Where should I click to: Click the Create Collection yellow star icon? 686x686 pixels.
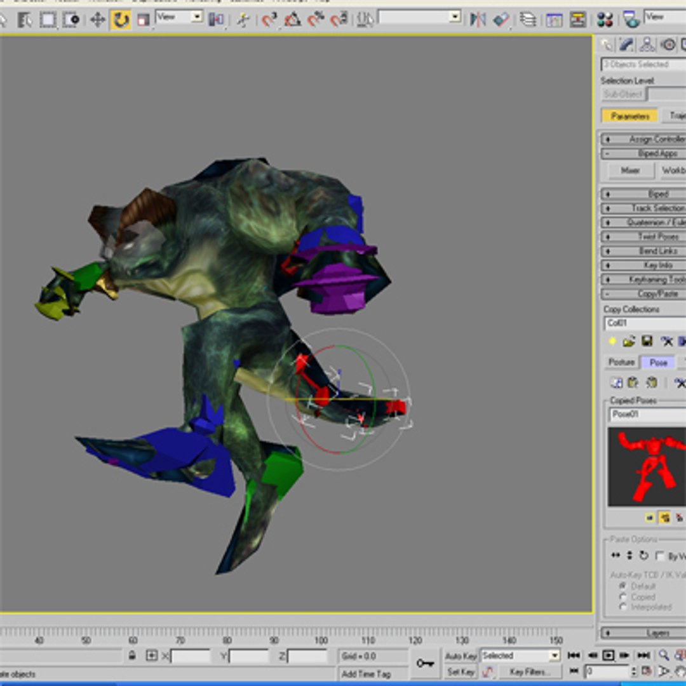click(x=612, y=341)
